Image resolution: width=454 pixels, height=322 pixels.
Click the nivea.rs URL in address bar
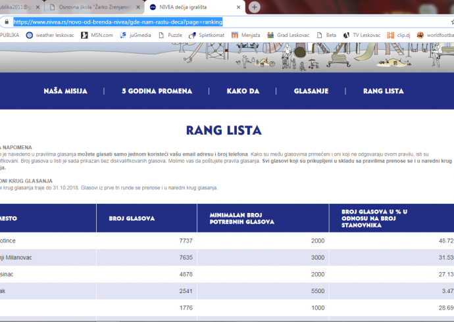tap(118, 22)
